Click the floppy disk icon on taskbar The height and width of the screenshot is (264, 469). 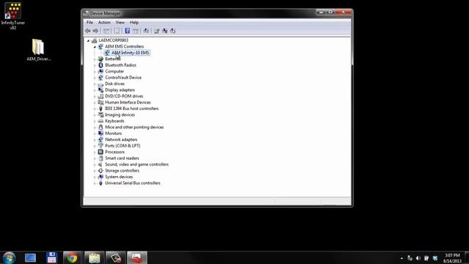tap(51, 257)
